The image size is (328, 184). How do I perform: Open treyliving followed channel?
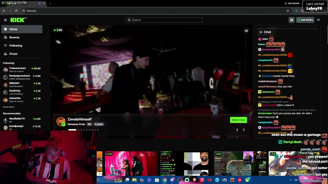pos(22,92)
